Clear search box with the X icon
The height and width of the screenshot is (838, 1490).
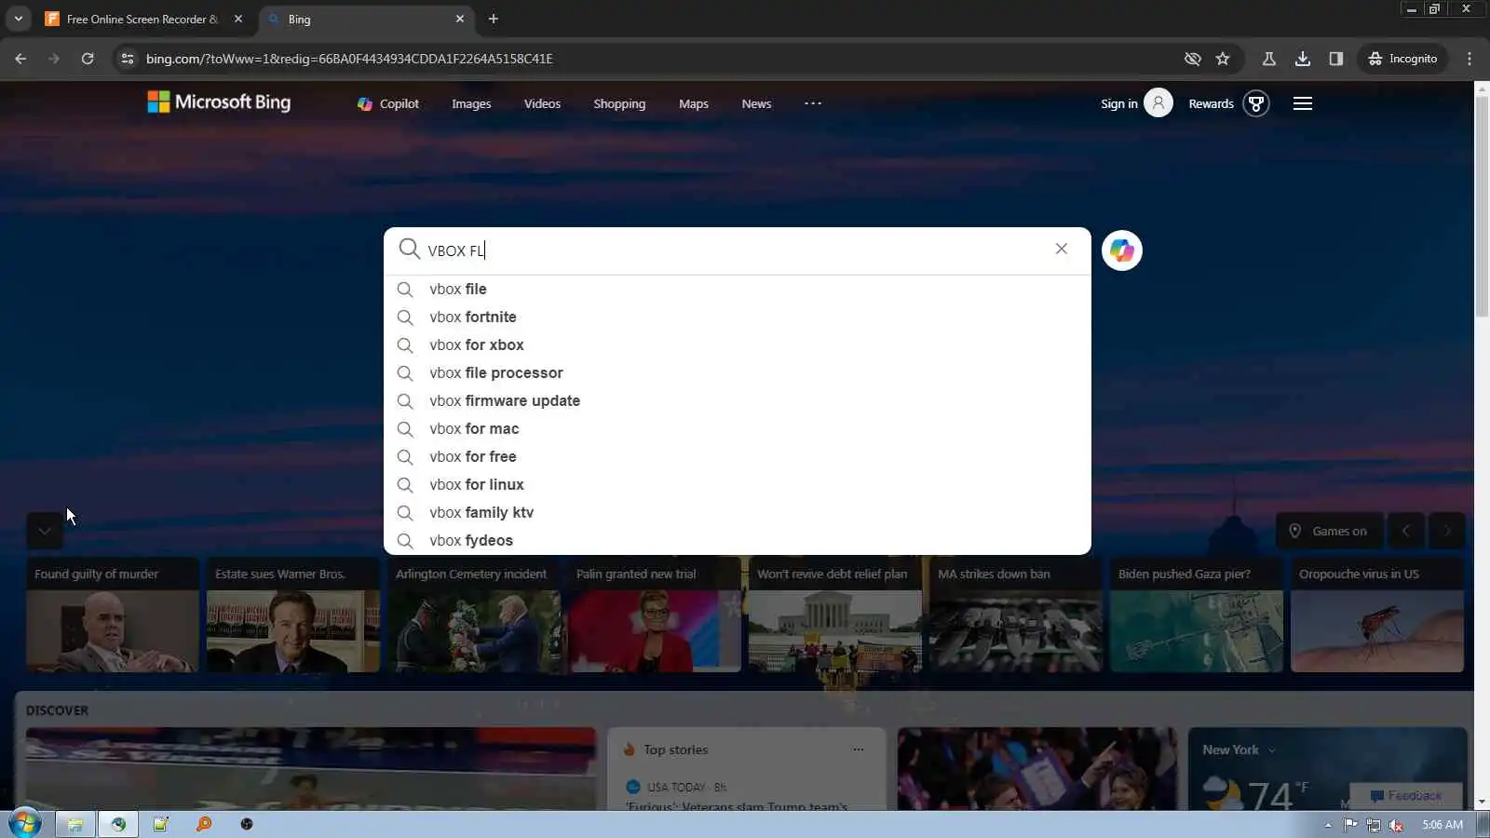coord(1062,249)
